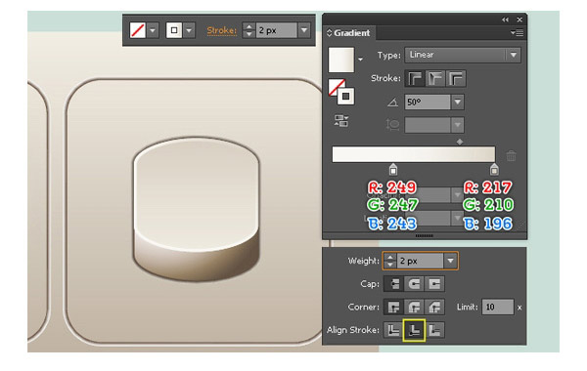
Task: Open the Stroke panel Weight dropdown
Action: [x=451, y=261]
